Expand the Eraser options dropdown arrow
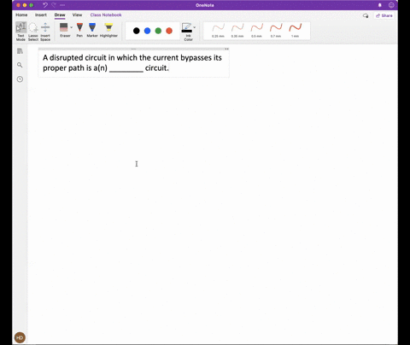Screen dimensions: 410x345 tap(71, 27)
